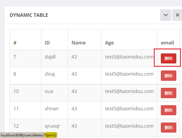Screen dimensions: 182x138
Task: Click the email address in row 7
Action: [129, 57]
